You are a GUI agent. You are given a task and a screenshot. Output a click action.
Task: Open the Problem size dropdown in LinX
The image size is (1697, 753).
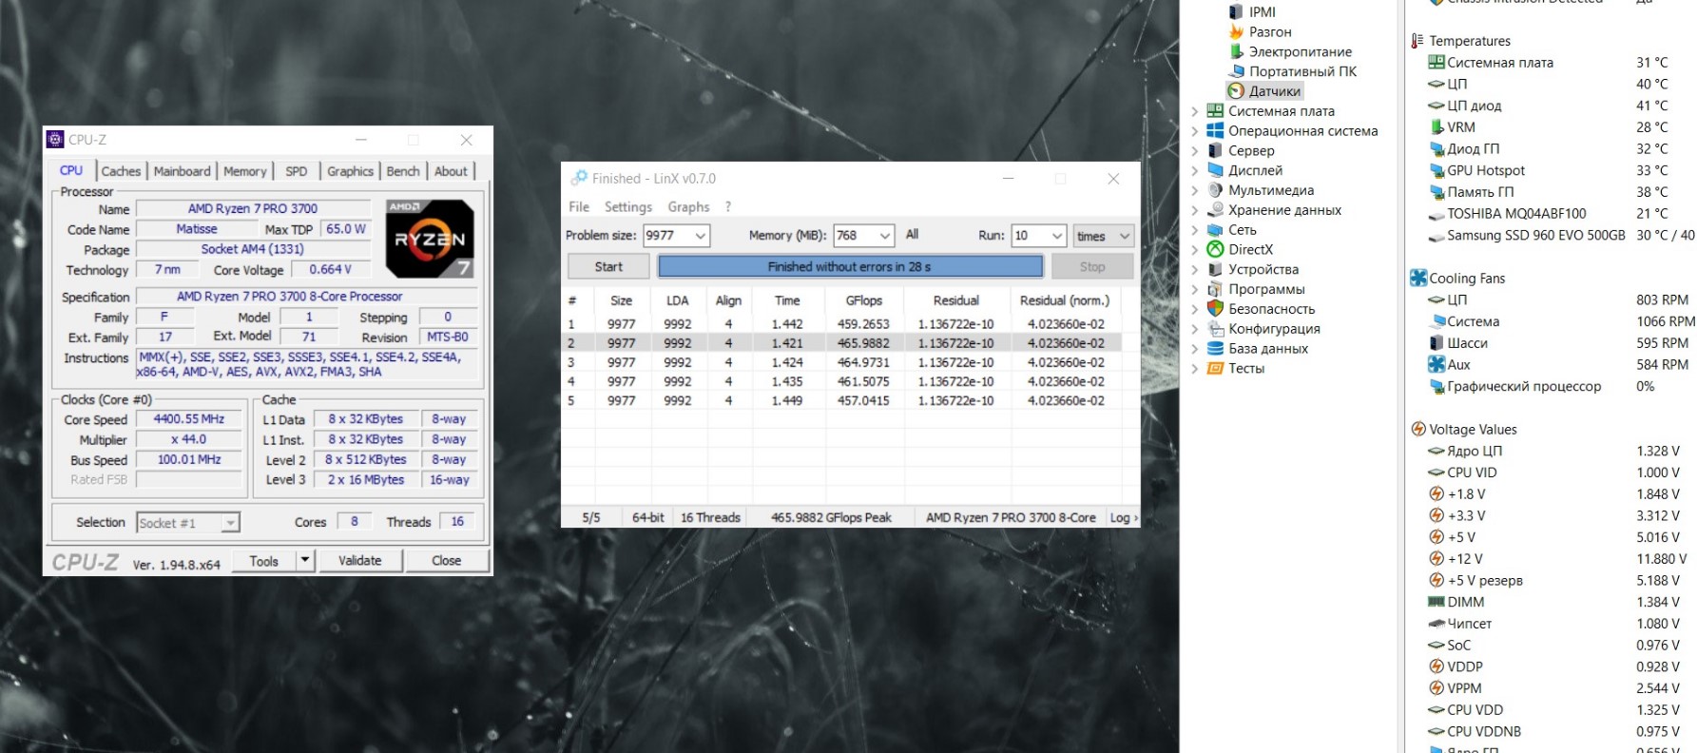click(701, 236)
